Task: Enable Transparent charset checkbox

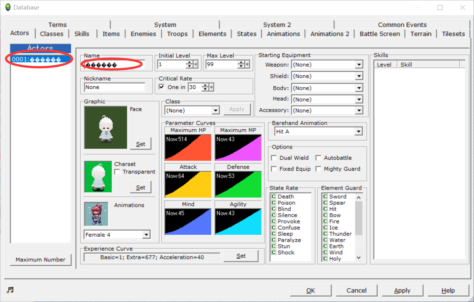Action: (117, 172)
